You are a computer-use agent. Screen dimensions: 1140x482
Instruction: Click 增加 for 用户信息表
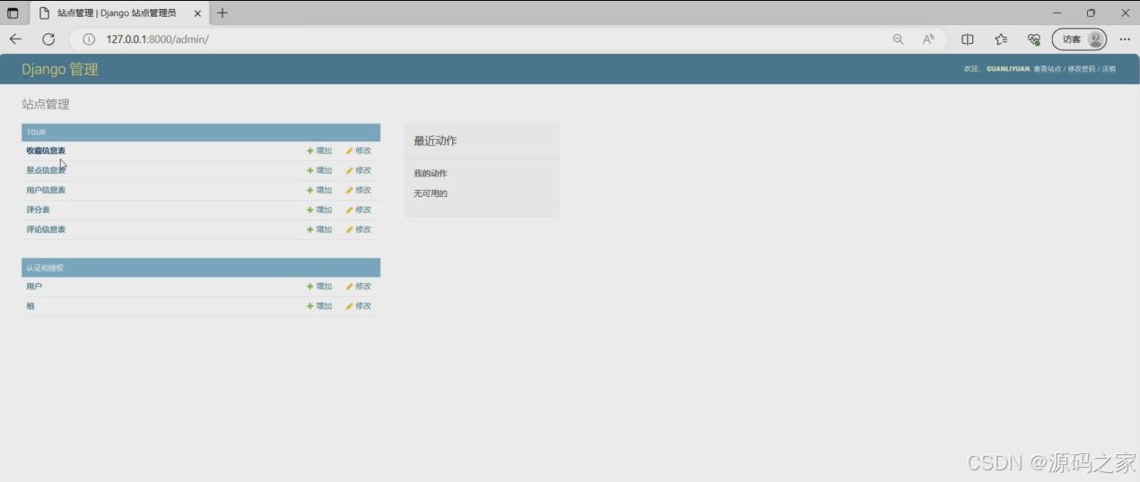(319, 190)
